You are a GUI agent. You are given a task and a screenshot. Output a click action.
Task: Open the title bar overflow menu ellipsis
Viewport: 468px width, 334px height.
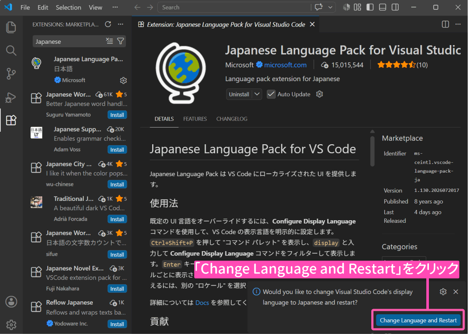[x=115, y=7]
